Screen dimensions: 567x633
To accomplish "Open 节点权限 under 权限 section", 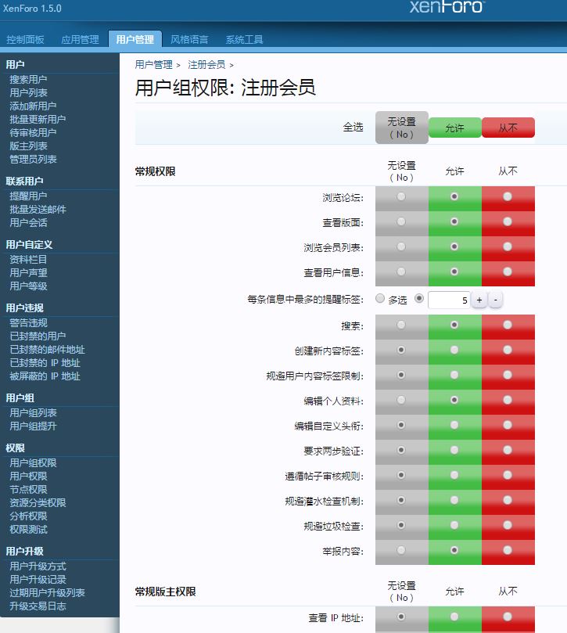I will coord(28,490).
